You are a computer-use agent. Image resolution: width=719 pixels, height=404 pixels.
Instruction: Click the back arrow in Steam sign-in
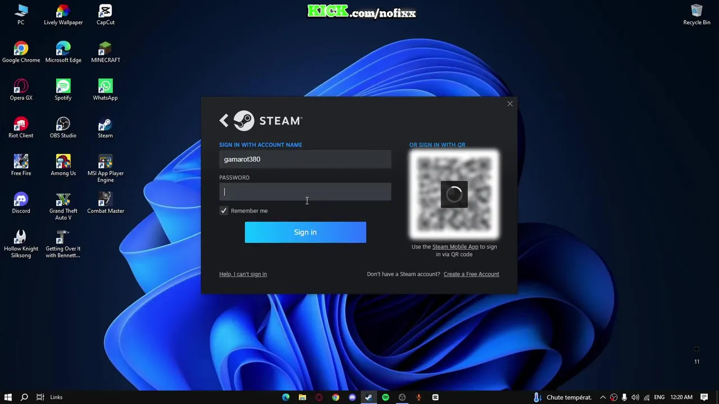coord(224,121)
